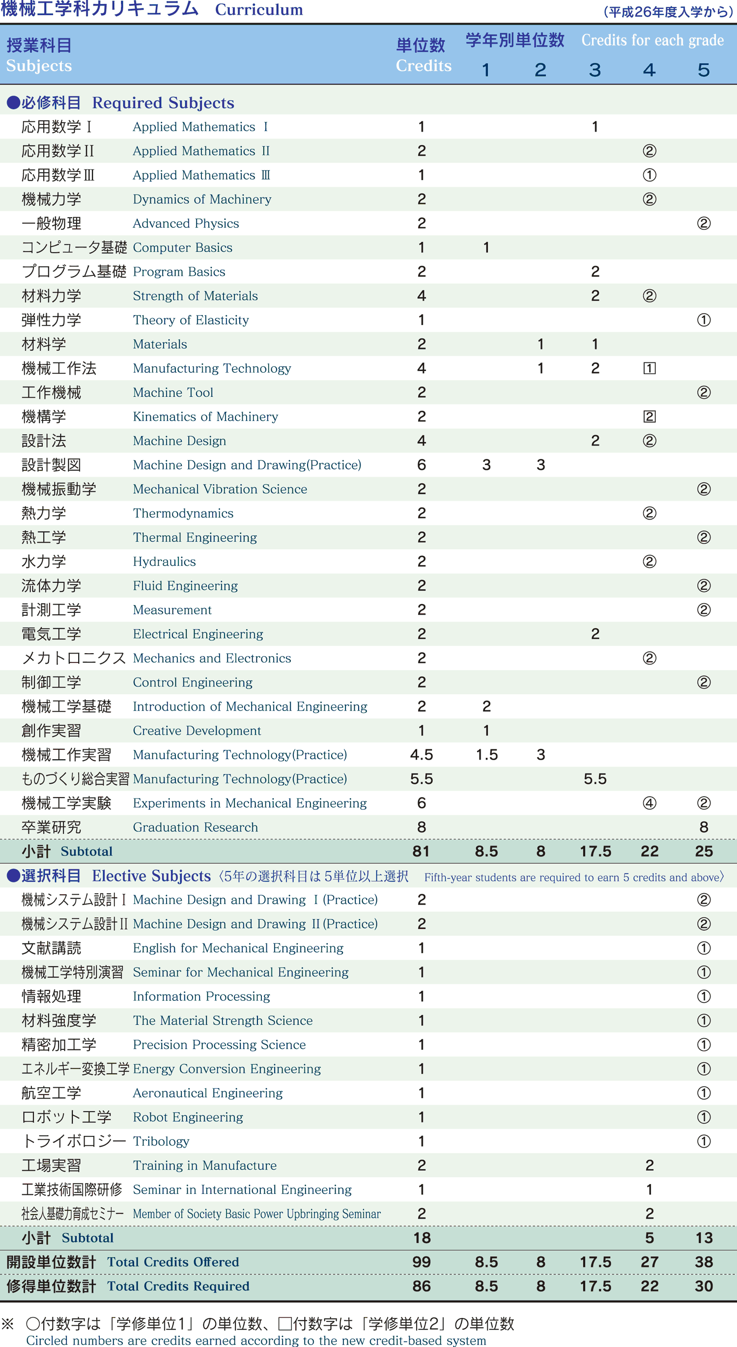Click the 'Training in Manufacture' elective name
Viewport: 737px width, 1347px height.
(x=204, y=1165)
